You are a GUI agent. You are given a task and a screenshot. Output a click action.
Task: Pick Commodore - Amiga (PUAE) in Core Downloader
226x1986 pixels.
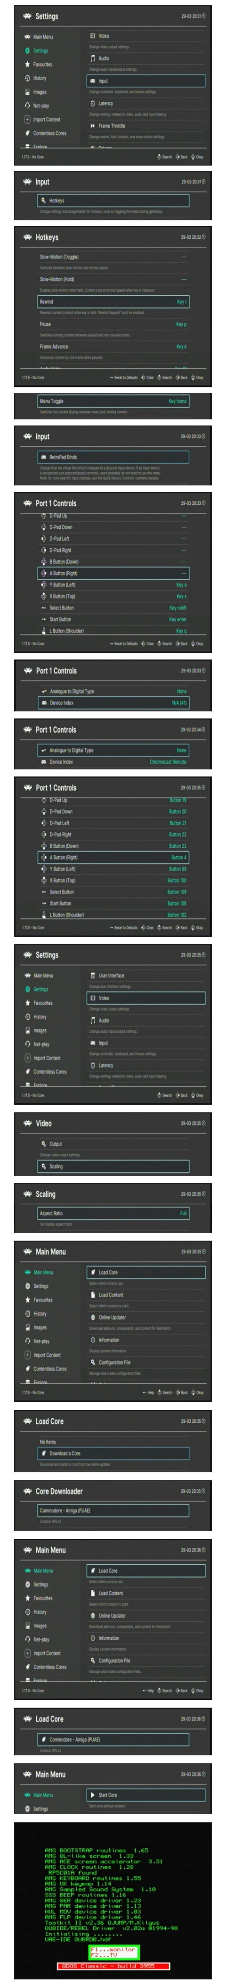[x=113, y=1510]
